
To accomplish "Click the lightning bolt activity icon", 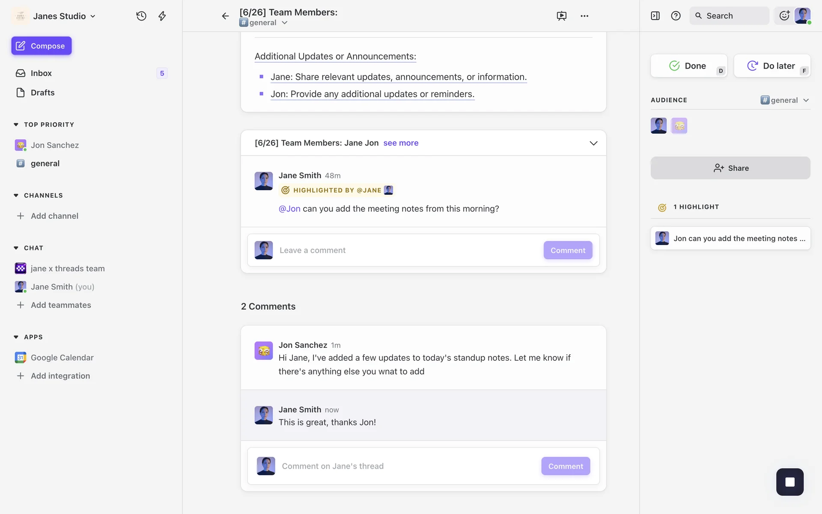I will pos(162,16).
